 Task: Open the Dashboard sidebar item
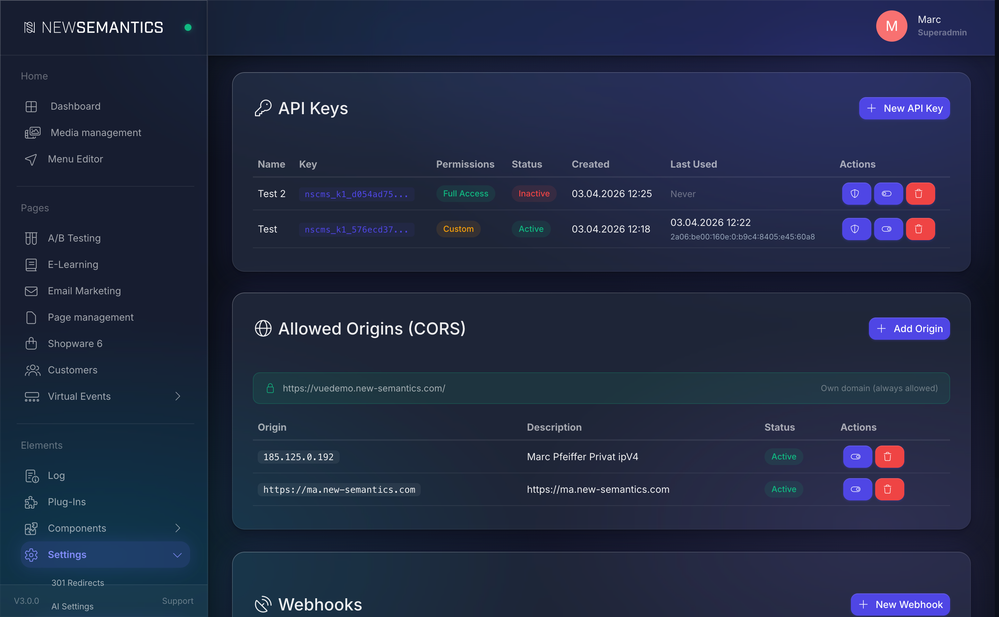tap(76, 106)
